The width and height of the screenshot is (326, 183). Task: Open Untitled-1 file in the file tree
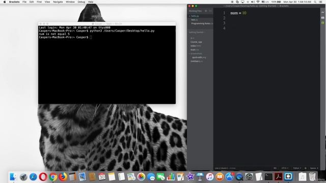pyautogui.click(x=197, y=61)
